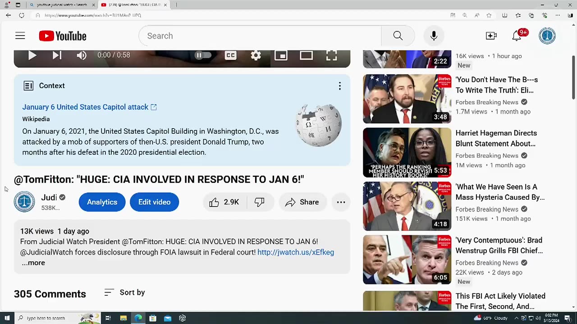Open the player settings gear

click(256, 55)
